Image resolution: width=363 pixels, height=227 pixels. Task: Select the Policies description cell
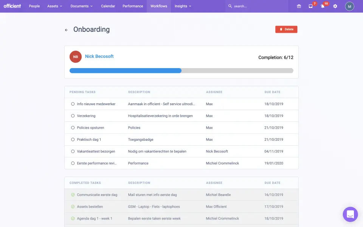click(x=134, y=127)
